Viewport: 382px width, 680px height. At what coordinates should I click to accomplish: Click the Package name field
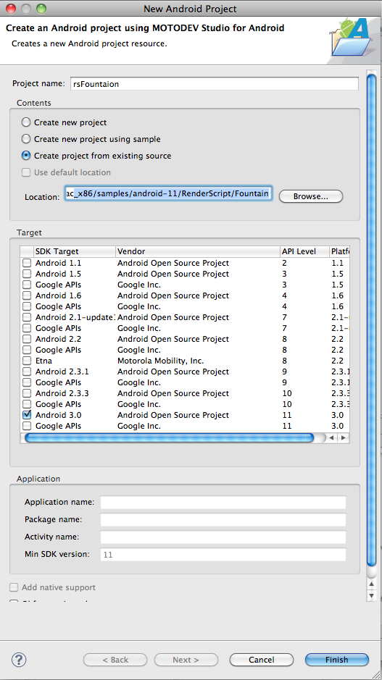[x=223, y=519]
